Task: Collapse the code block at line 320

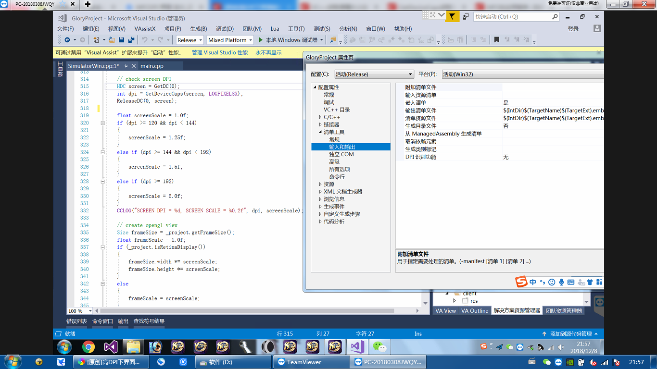Action: (103, 123)
